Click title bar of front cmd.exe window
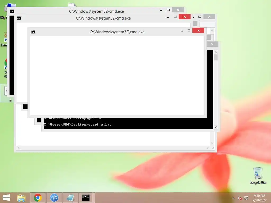 [x=117, y=32]
